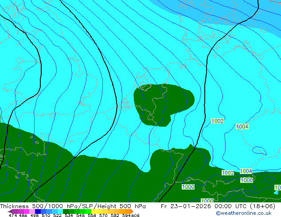Click the purple left arrow end of the legend
This screenshot has height=217, width=281.
[10, 211]
